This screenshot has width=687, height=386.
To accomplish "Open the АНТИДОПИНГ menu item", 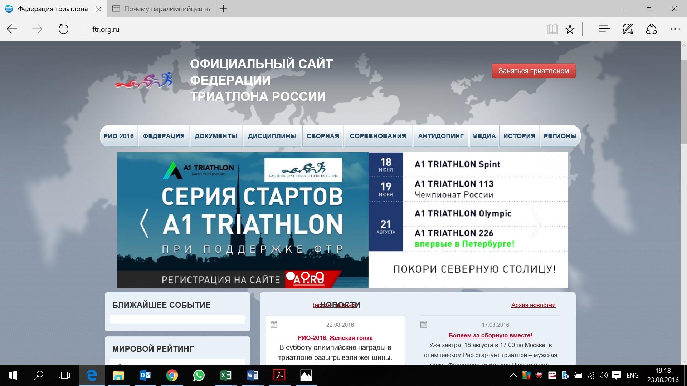I will [x=441, y=136].
